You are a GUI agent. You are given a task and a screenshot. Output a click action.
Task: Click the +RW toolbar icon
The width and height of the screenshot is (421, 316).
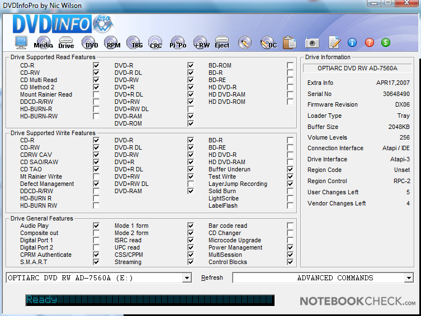pyautogui.click(x=201, y=42)
